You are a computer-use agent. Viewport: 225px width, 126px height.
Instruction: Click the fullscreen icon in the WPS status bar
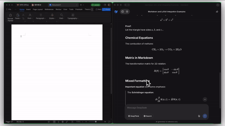pyautogui.click(x=109, y=122)
